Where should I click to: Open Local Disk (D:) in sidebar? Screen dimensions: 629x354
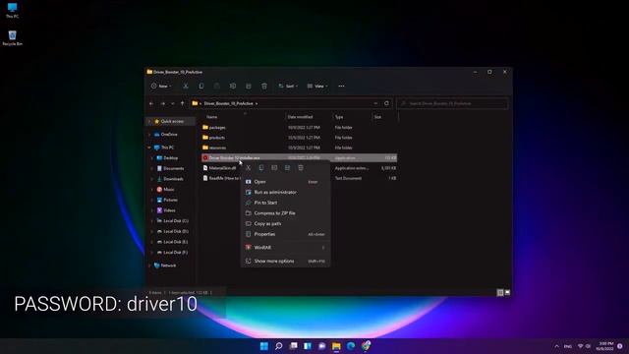click(176, 231)
